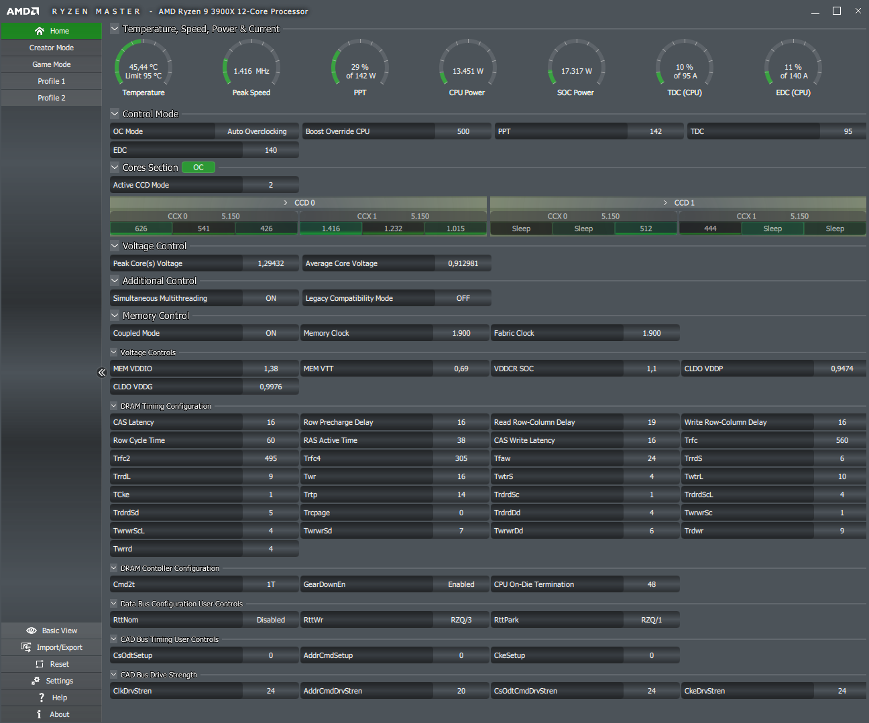
Task: Click the Reset icon in sidebar
Action: pos(40,664)
